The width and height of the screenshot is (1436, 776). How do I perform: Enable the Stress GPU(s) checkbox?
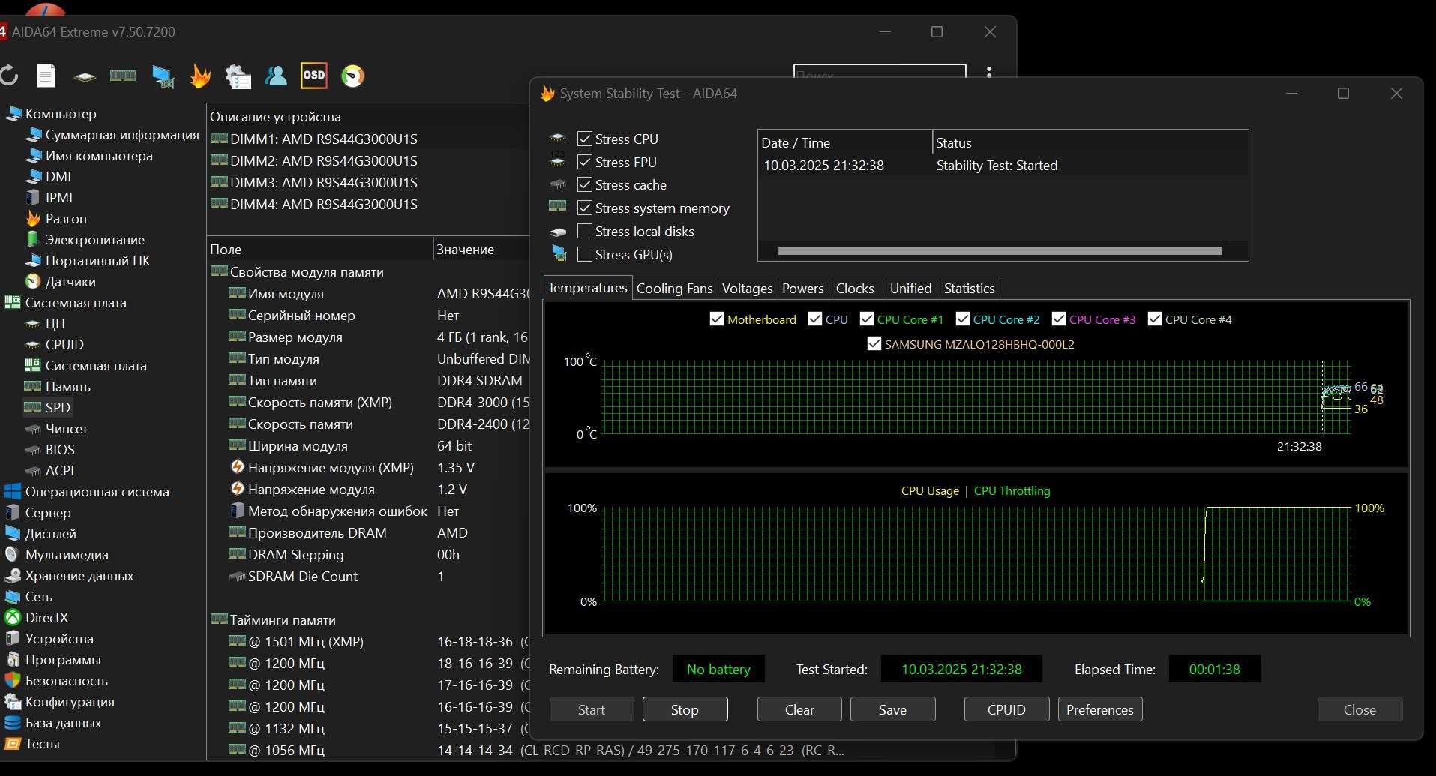(x=585, y=254)
